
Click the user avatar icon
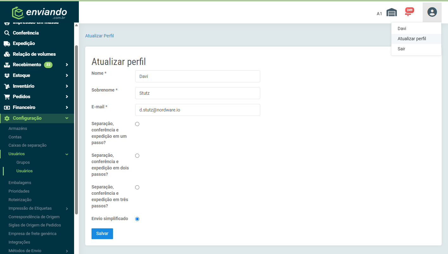(x=432, y=12)
